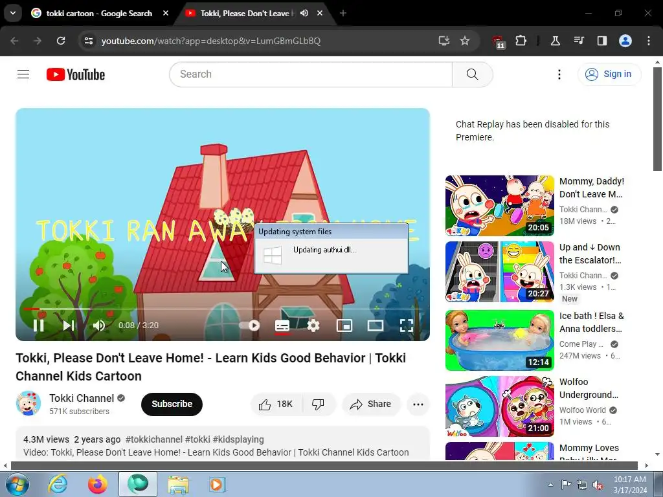663x497 pixels.
Task: Click the search magnifier button
Action: (472, 74)
